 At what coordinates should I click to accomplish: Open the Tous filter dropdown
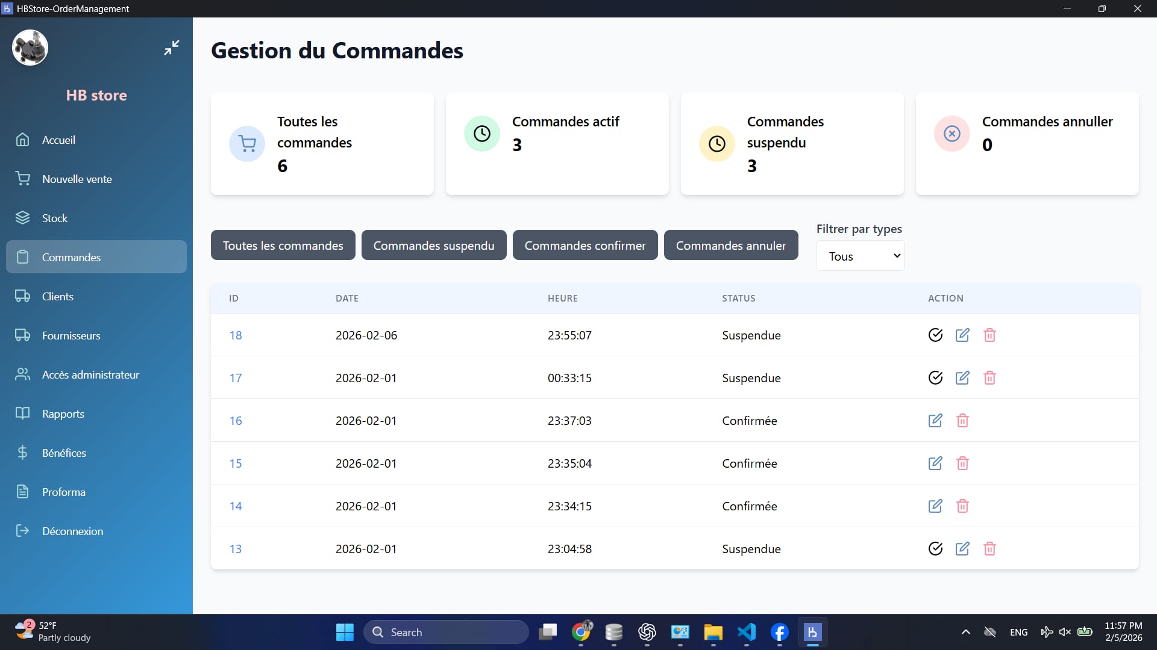(x=860, y=255)
